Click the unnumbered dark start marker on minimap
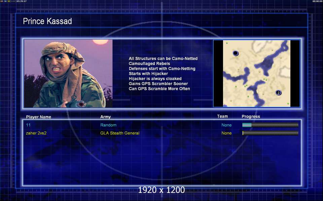Screen dimensions: 323x201 coord(236,53)
